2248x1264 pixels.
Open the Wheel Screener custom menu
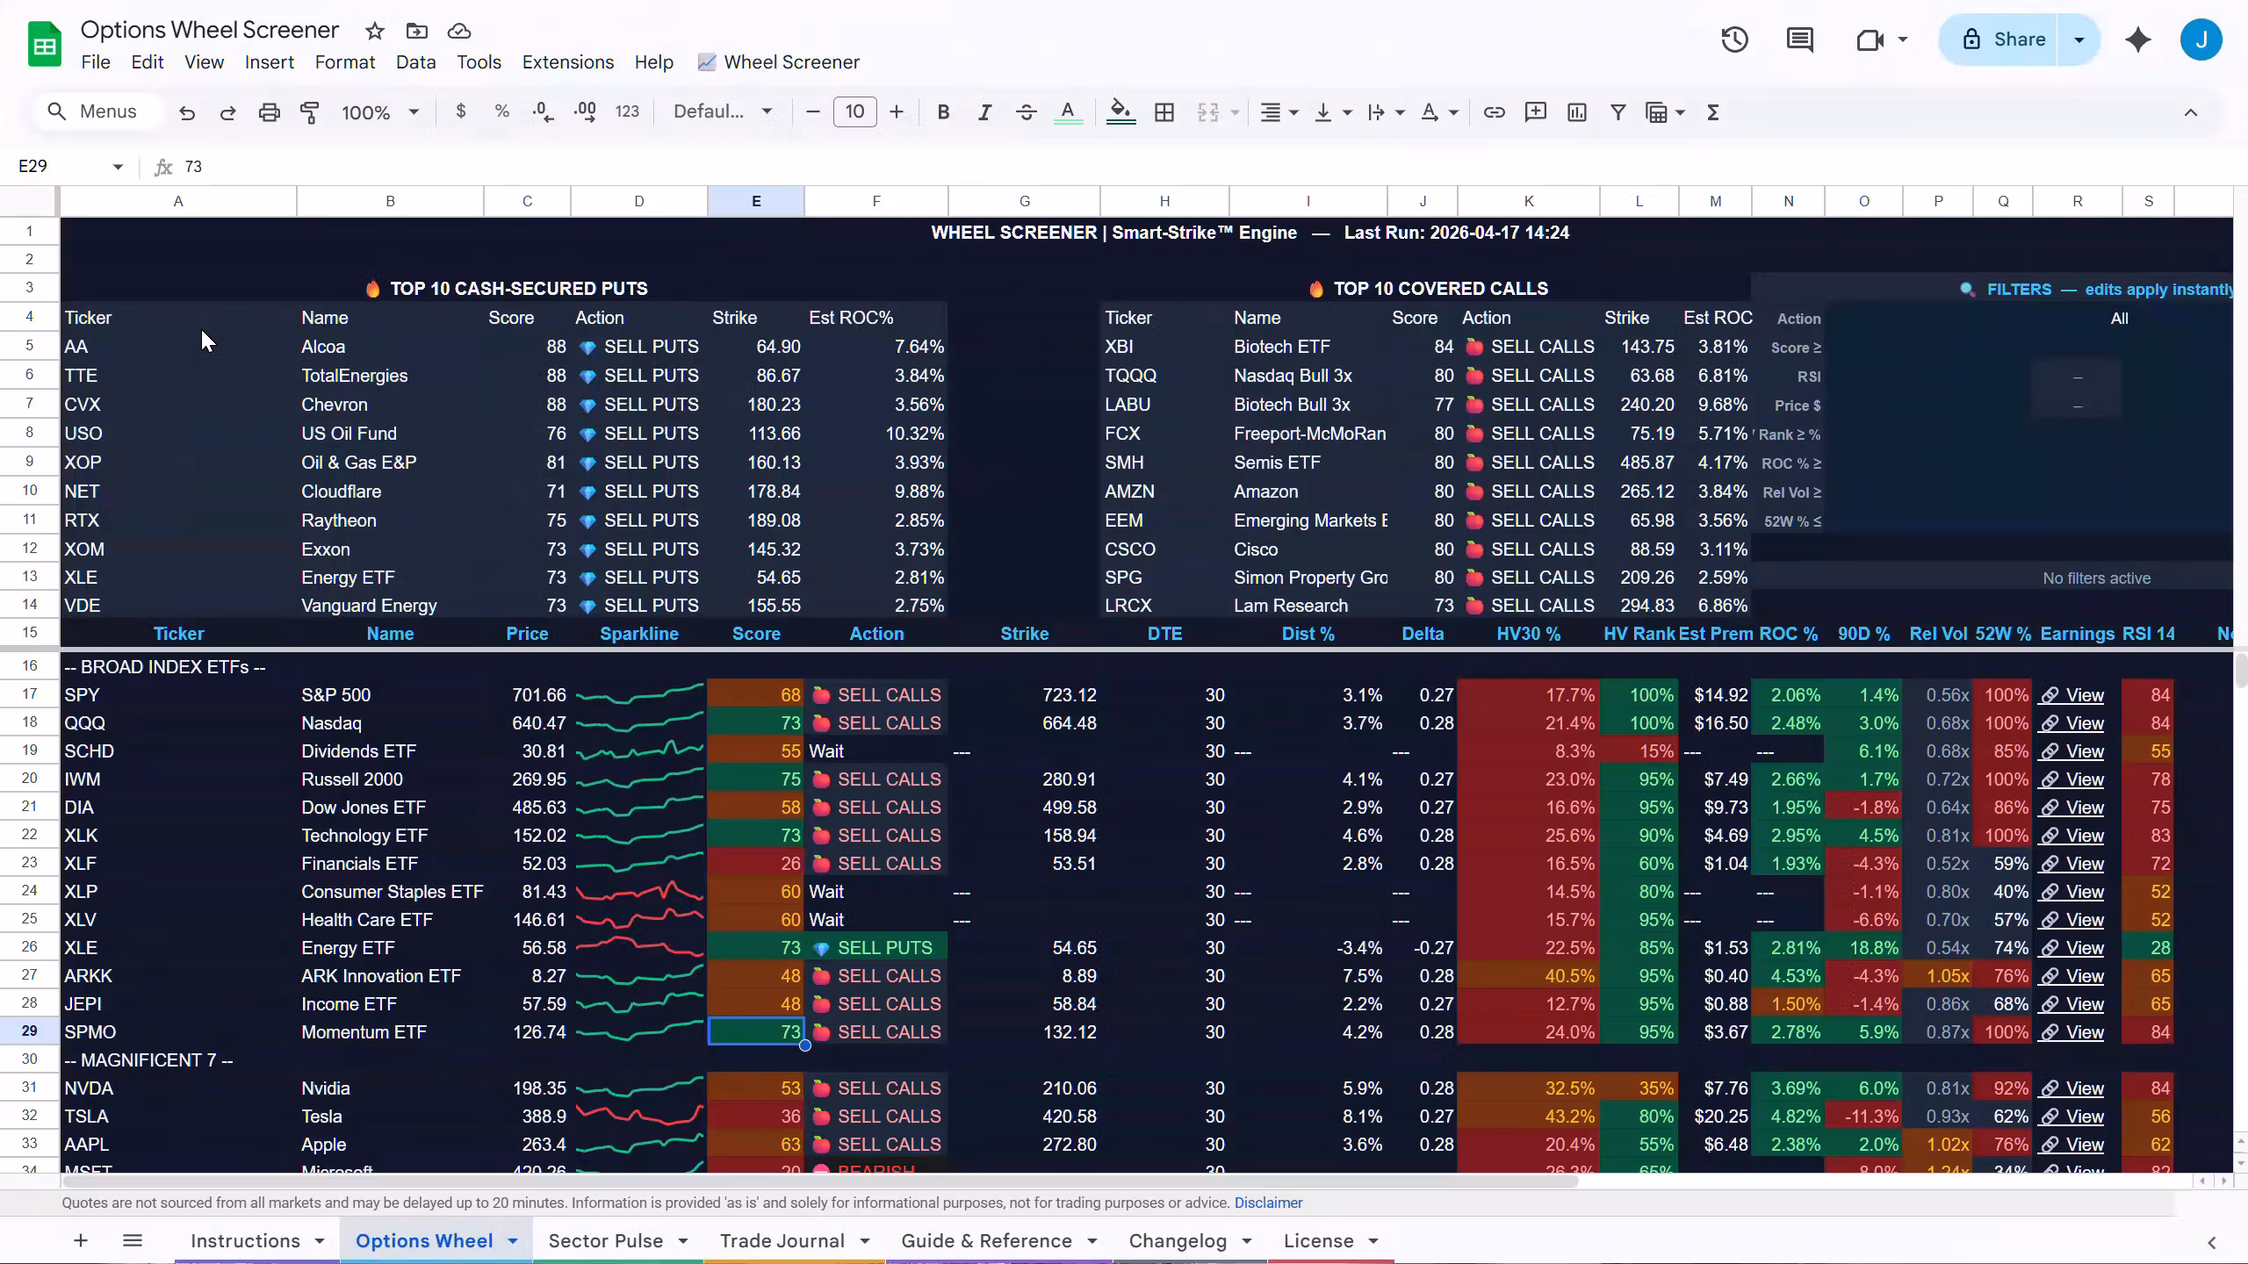[778, 62]
